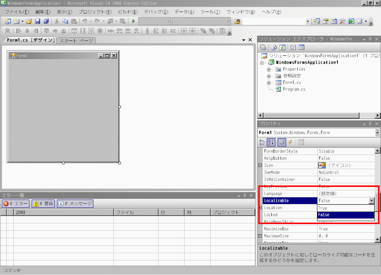Open the プロジェクト(P) menu
381x275 pixels.
click(x=95, y=12)
